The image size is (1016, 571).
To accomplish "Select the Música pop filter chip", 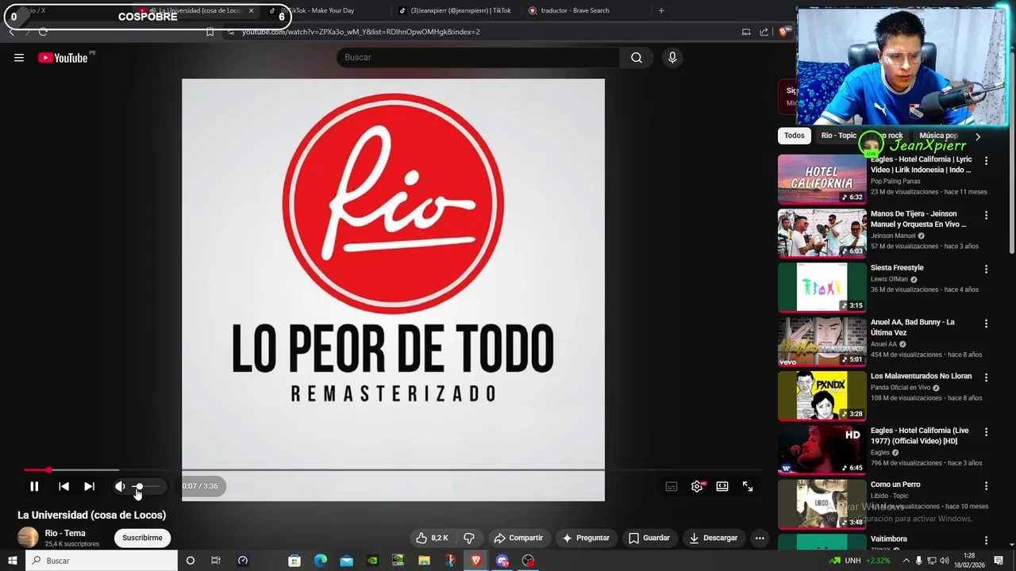I will (x=938, y=136).
